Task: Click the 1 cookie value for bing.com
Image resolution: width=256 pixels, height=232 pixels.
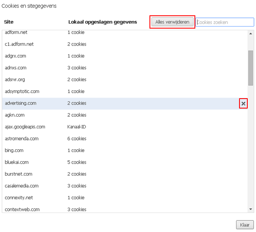Action: tap(76, 150)
